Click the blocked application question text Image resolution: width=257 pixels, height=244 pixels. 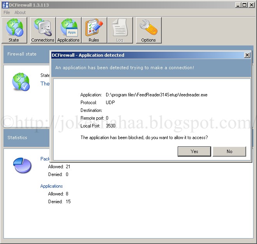click(144, 138)
